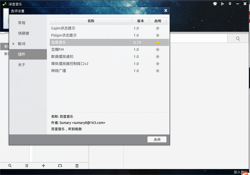Click the 关闭 button
The image size is (250, 175).
157,140
